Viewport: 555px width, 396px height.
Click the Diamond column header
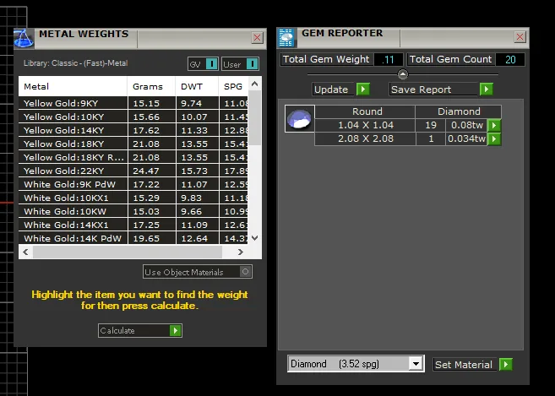pos(459,111)
